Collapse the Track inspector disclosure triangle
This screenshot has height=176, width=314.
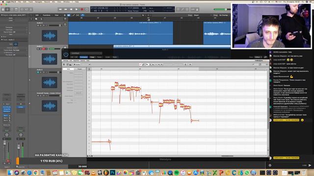tap(2, 40)
